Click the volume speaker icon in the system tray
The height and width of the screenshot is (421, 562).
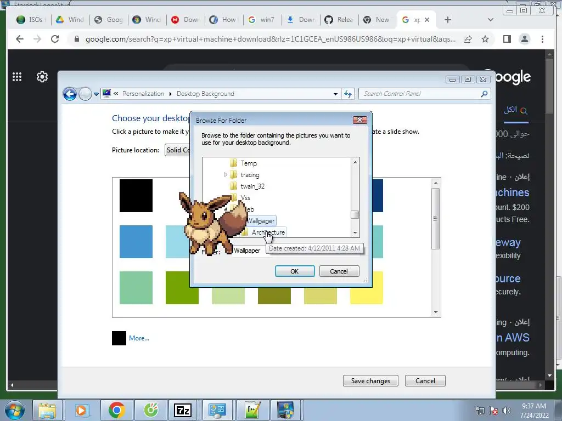[x=507, y=411]
